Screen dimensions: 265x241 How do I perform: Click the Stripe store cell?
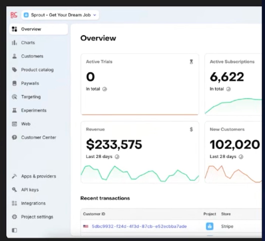pos(227,226)
